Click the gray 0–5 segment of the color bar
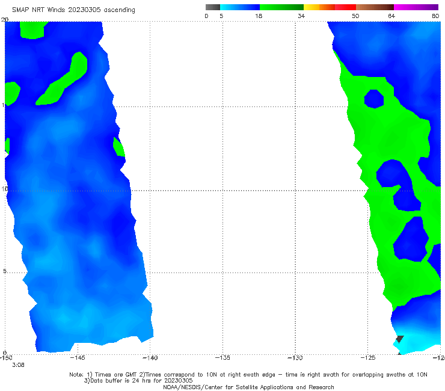 [x=212, y=7]
